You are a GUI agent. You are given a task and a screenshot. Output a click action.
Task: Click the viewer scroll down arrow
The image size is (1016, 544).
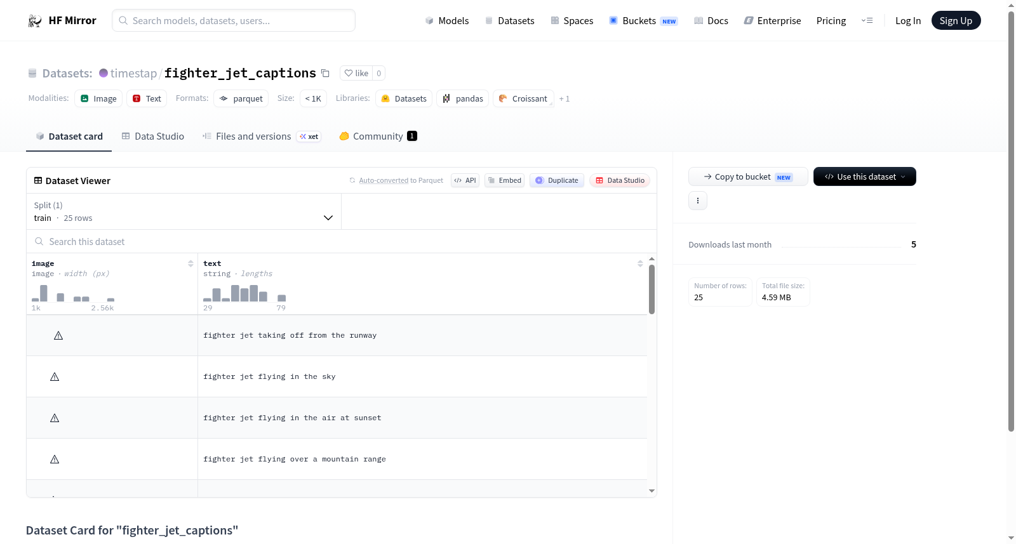(x=652, y=491)
